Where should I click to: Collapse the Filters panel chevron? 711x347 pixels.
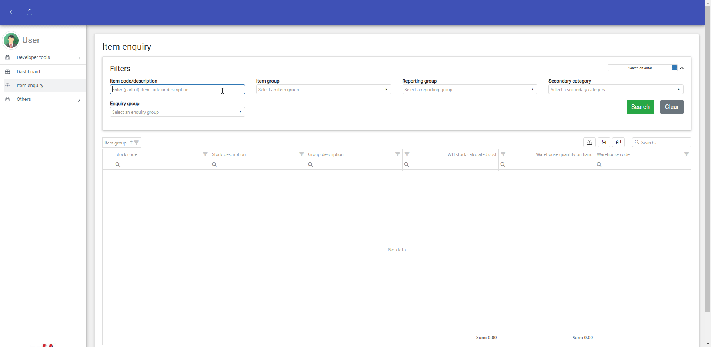click(x=682, y=68)
